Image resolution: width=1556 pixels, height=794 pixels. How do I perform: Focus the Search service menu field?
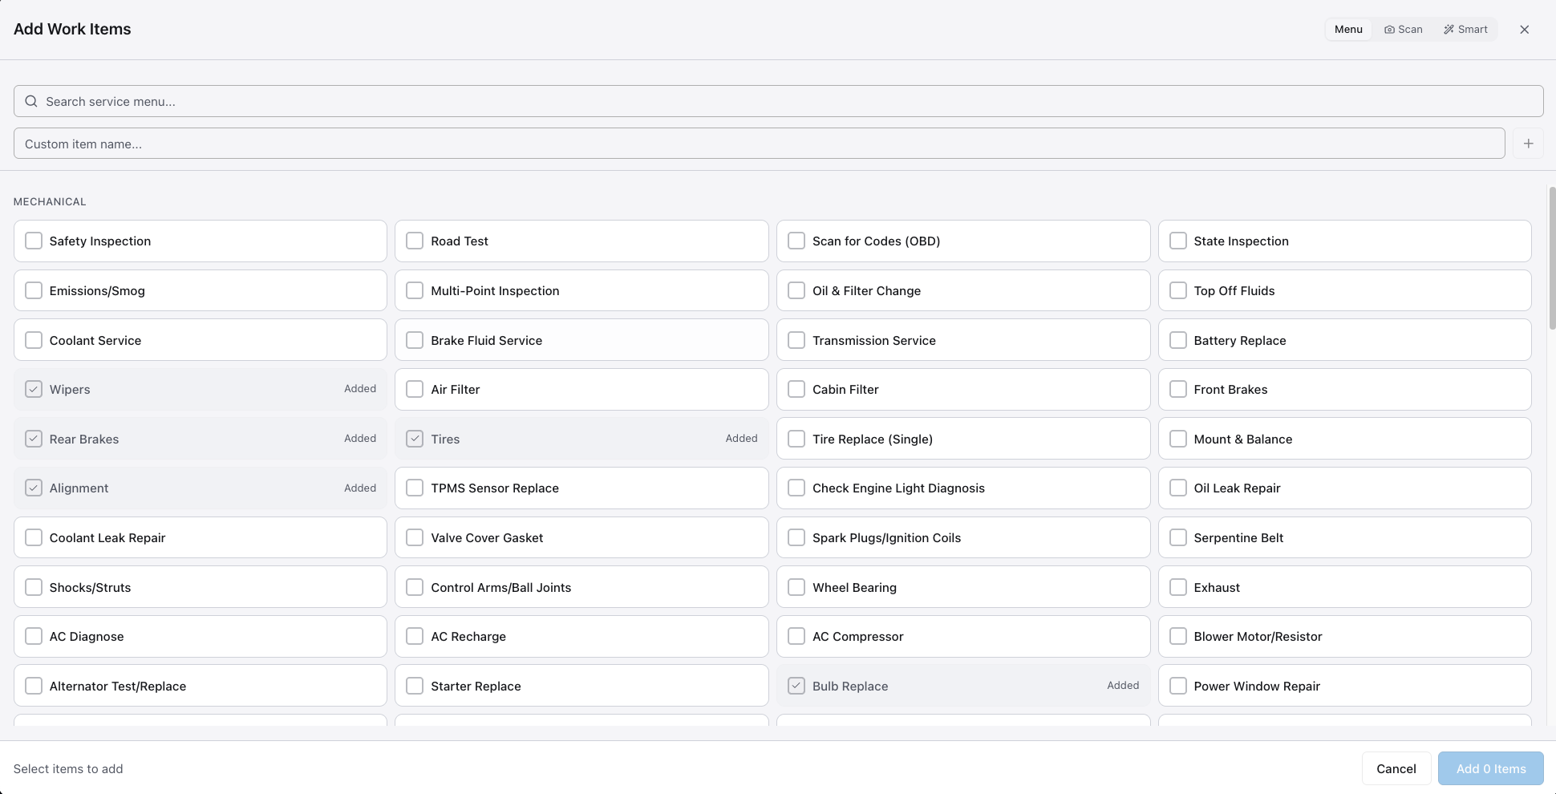click(778, 101)
